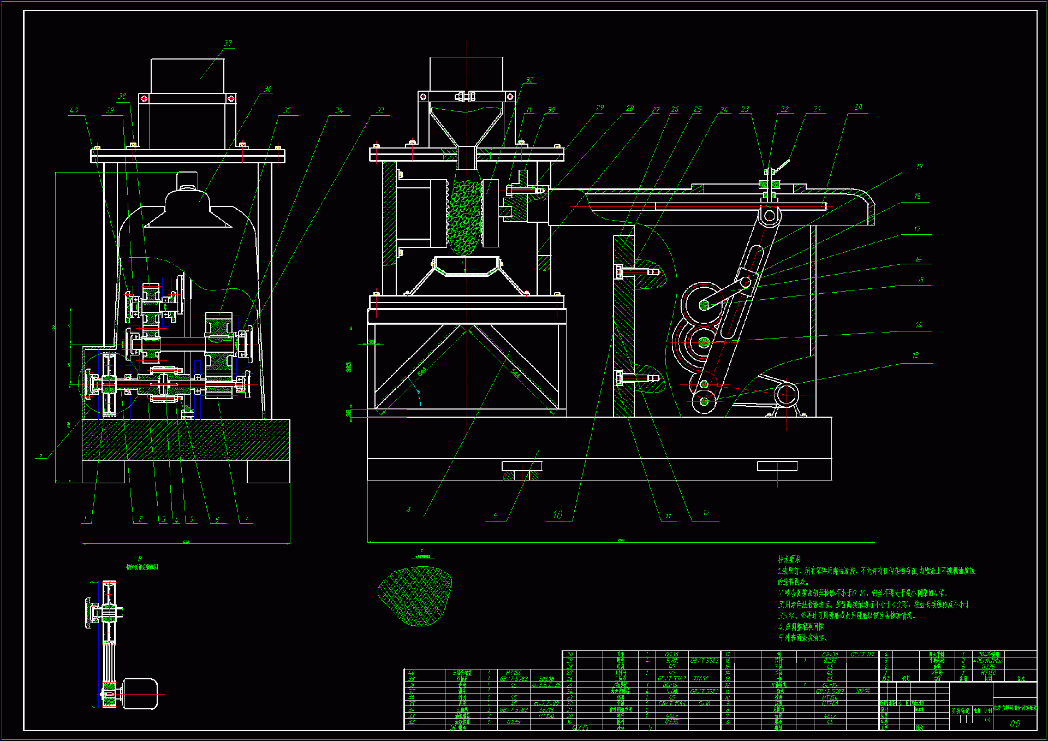The image size is (1048, 741).
Task: Click the technical requirements heading text
Action: point(789,559)
